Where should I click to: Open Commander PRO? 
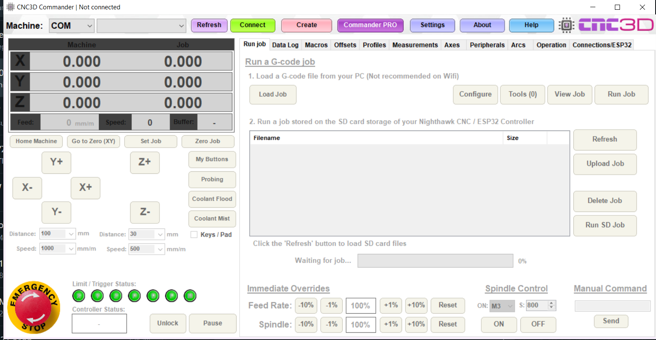pyautogui.click(x=370, y=25)
